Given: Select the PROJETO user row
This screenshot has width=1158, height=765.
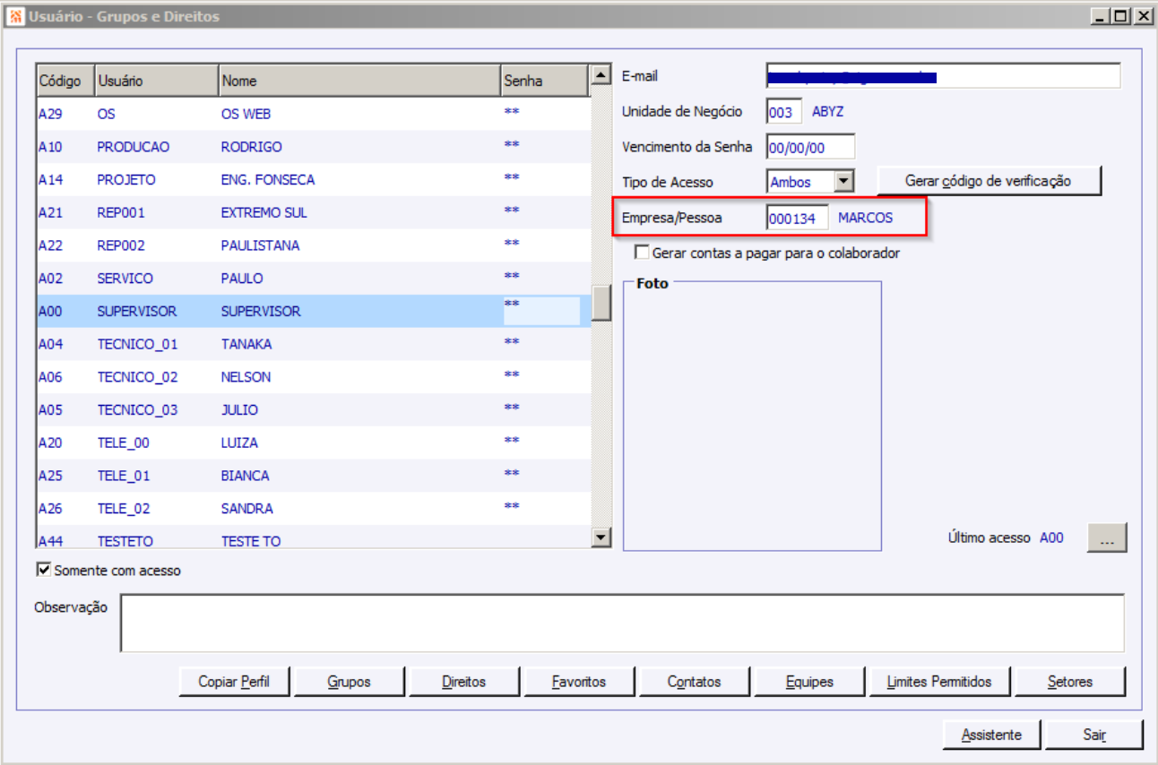Looking at the screenshot, I should tap(314, 180).
